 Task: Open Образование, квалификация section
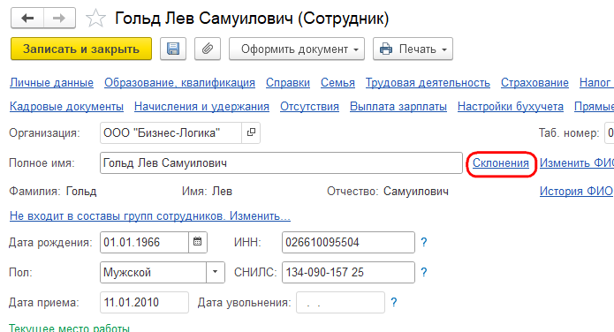[179, 83]
